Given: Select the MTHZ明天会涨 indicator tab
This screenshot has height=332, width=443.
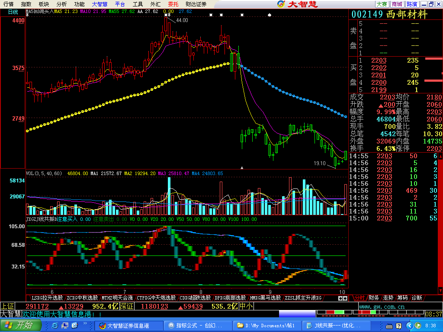Looking at the screenshot, I should click(117, 298).
